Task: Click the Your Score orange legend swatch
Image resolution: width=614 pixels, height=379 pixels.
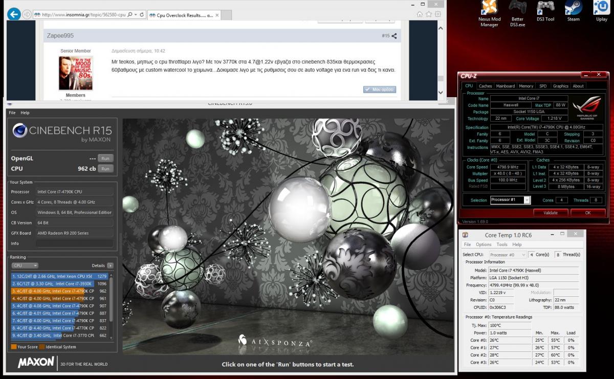Action: 14,347
